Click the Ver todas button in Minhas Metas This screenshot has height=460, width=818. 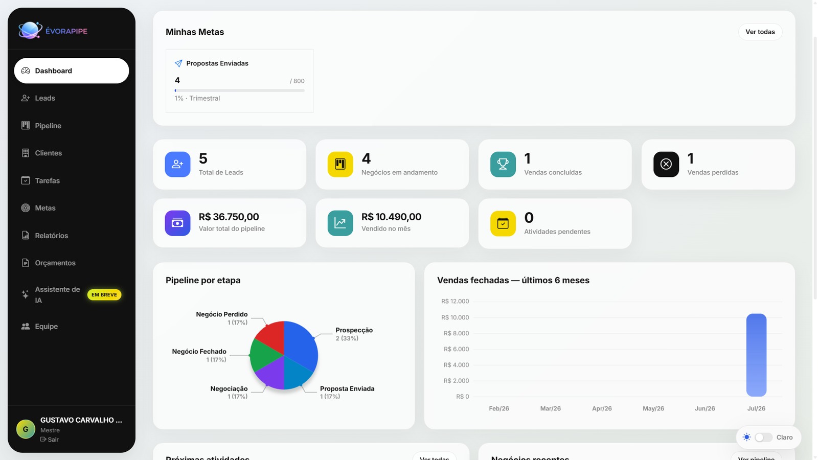coord(760,32)
